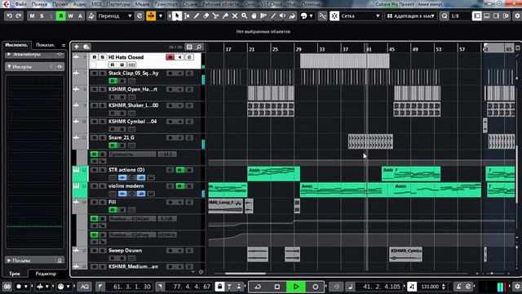Open the track search magnifier icon
Viewport: 522px width, 294px height.
[199, 47]
